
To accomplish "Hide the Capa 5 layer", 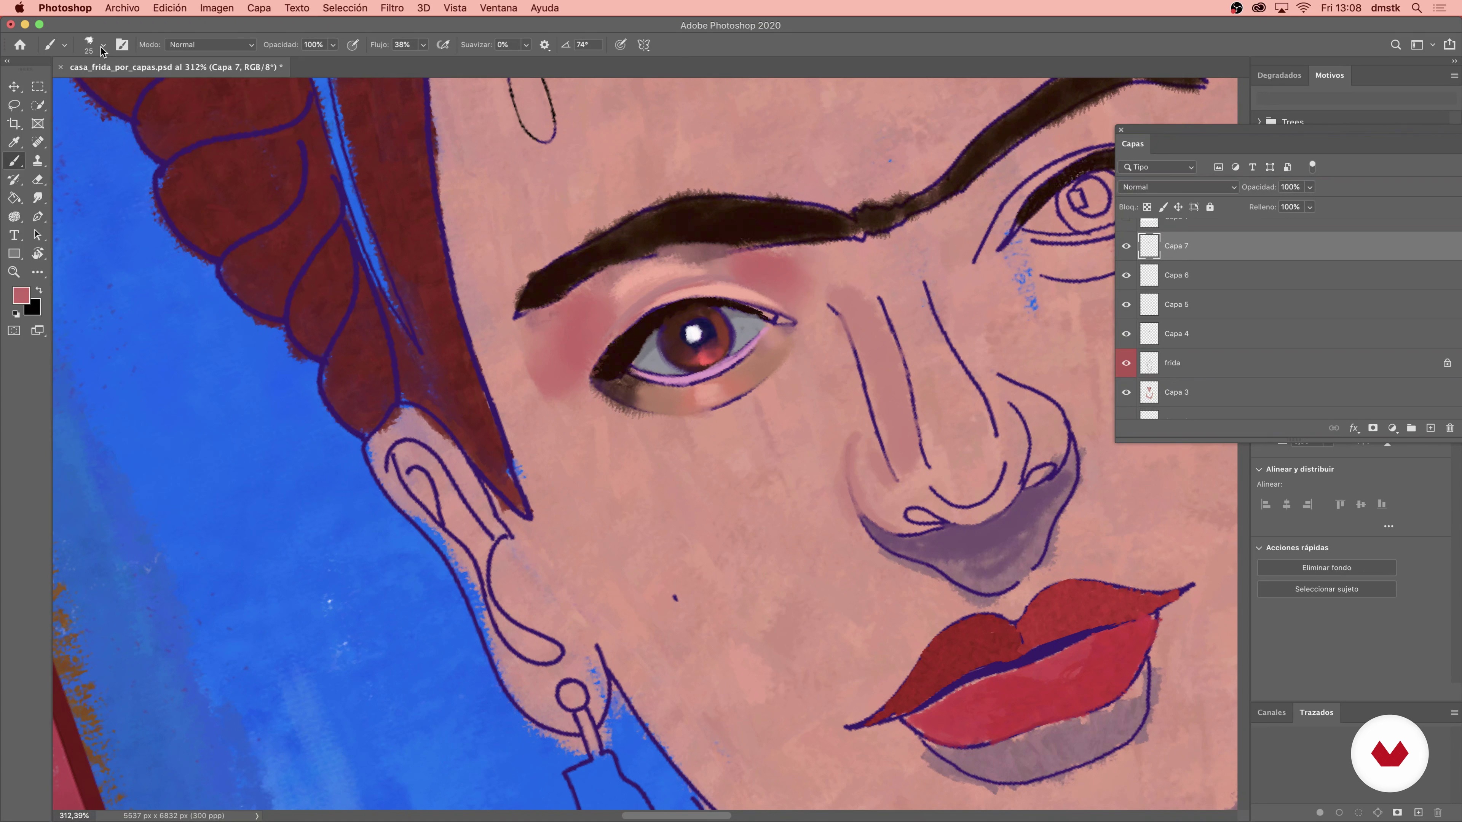I will coord(1127,304).
